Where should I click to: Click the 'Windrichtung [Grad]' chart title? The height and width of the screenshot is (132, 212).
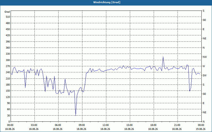(107, 2)
